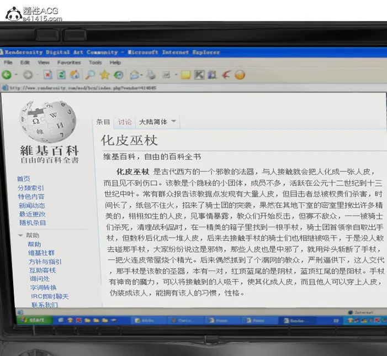Collapse the 帮助 sidebar section
Screen dimensions: 387x356
point(21,235)
